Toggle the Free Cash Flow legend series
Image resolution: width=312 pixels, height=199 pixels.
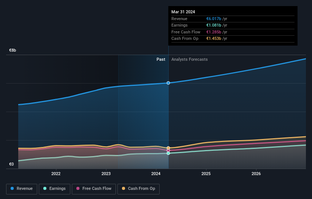pos(94,189)
